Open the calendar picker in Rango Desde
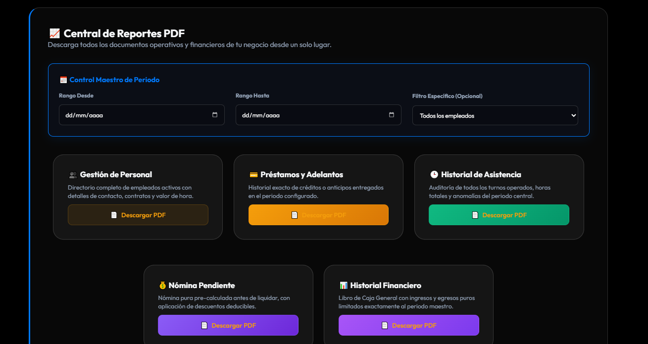Screen dimensions: 648x344 215,115
